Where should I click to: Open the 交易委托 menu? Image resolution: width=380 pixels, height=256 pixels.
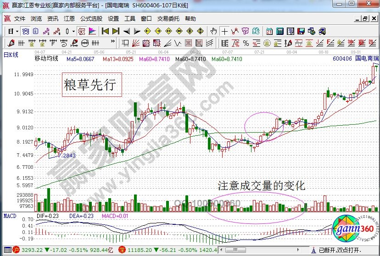168,19
